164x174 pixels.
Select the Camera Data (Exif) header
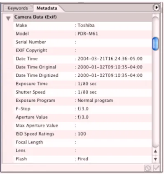pyautogui.click(x=82, y=17)
